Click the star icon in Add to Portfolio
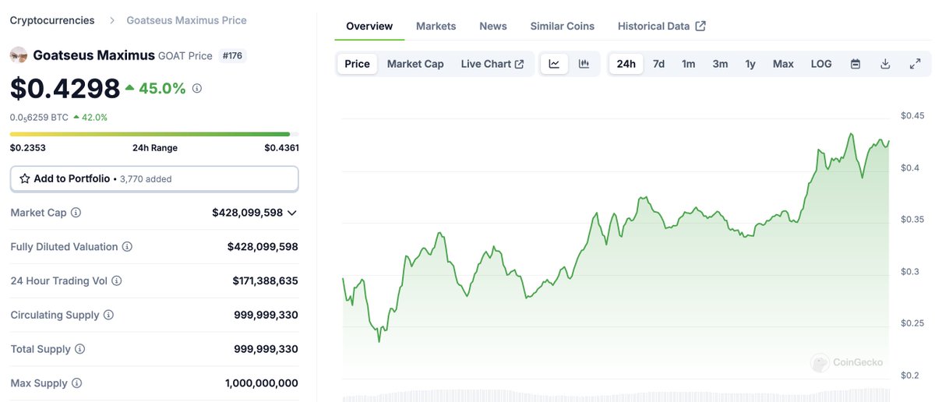935x402 pixels. click(x=25, y=178)
